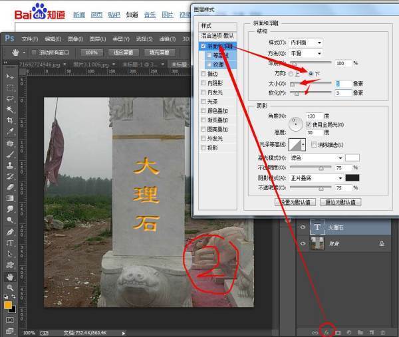Click the link layers icon
The width and height of the screenshot is (399, 337).
pos(316,330)
